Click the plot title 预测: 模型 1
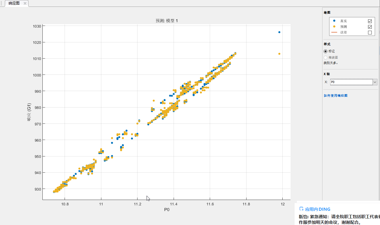Image resolution: width=380 pixels, height=225 pixels. pos(167,21)
